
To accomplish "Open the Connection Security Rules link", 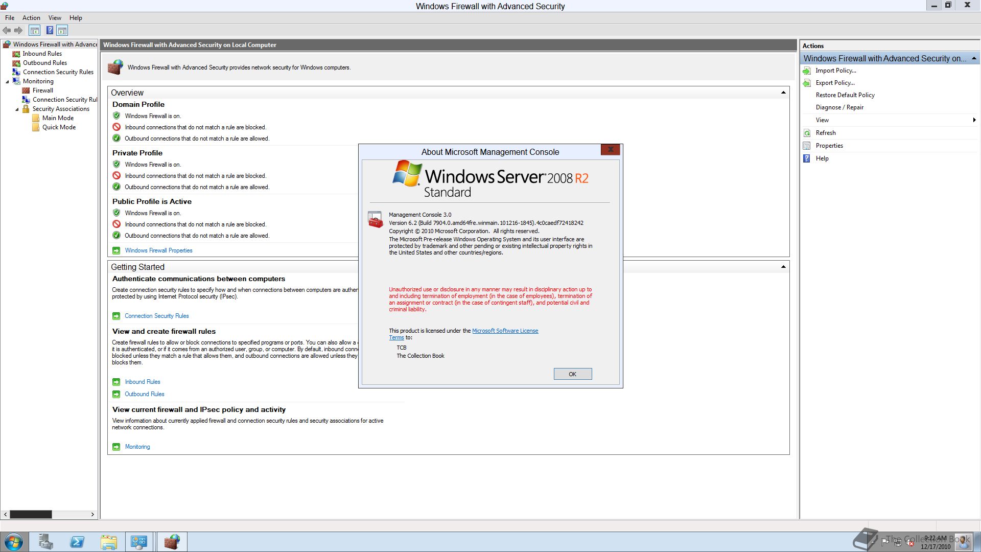I will 156,316.
